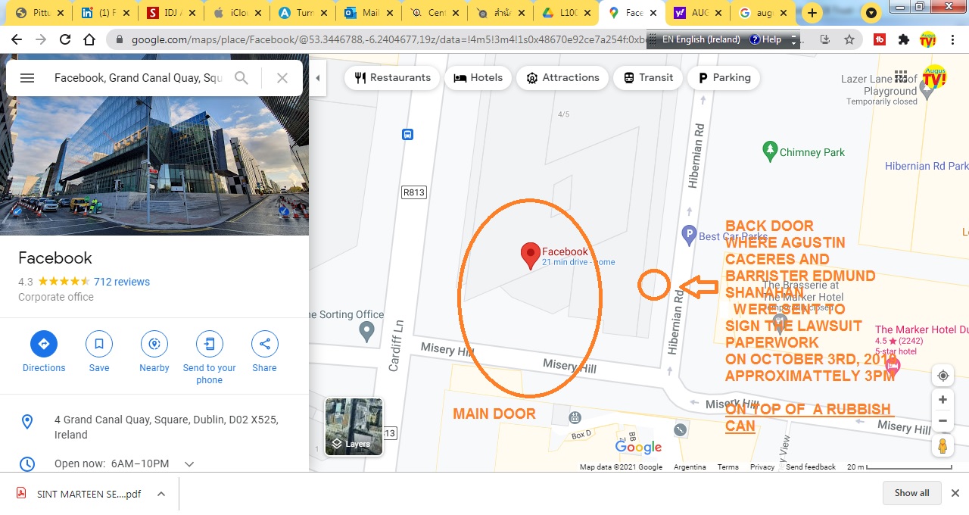This screenshot has width=969, height=515.
Task: Clear the Facebook search text
Action: [282, 78]
